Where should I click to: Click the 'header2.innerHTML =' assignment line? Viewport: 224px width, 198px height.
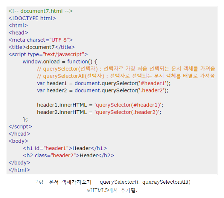(x=99, y=112)
